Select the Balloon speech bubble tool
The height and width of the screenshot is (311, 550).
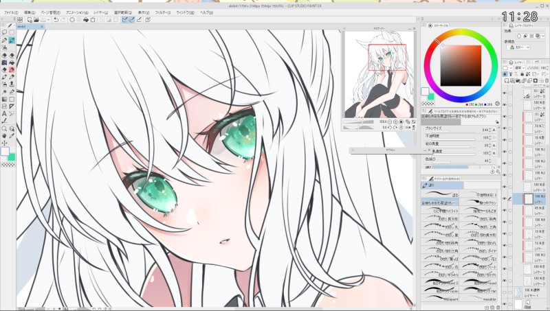[x=12, y=113]
